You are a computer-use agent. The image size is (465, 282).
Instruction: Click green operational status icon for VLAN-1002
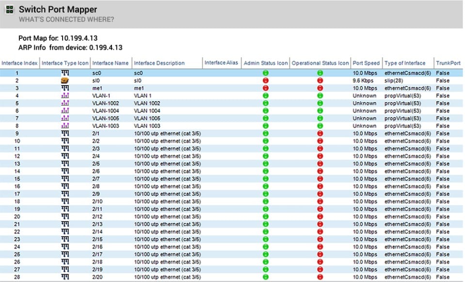point(320,104)
